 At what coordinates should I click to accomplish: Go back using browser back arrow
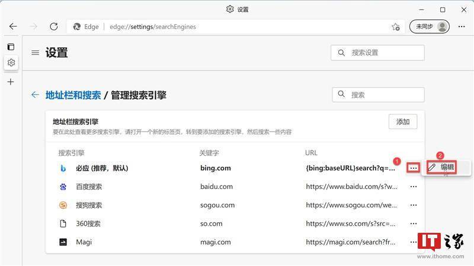pos(13,27)
